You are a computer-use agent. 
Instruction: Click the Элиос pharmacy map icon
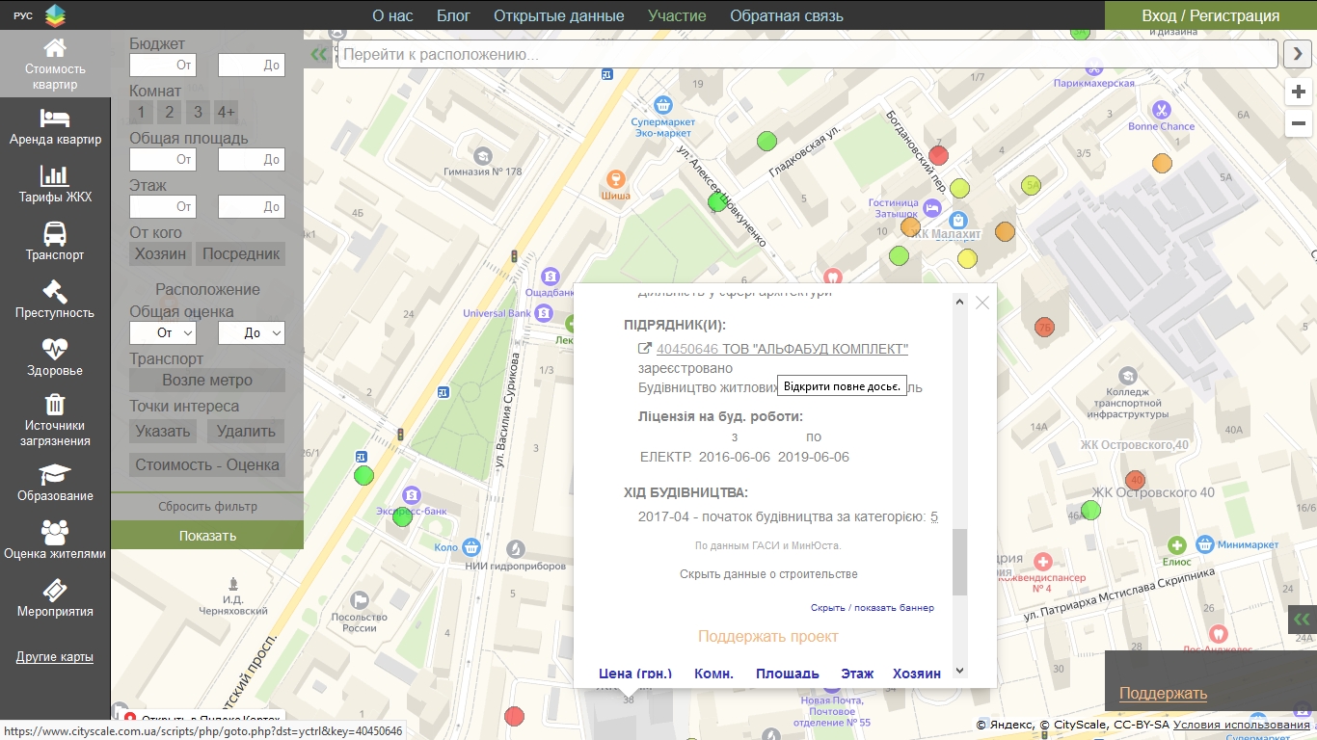pos(1176,545)
